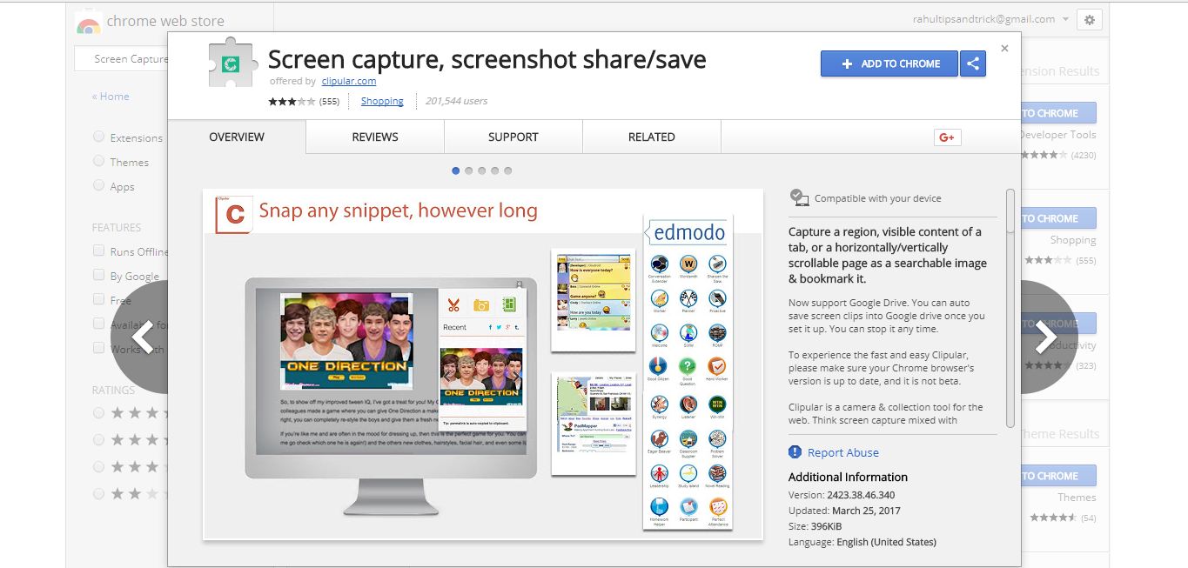Switch to the Related tab
This screenshot has height=568, width=1188.
(652, 137)
